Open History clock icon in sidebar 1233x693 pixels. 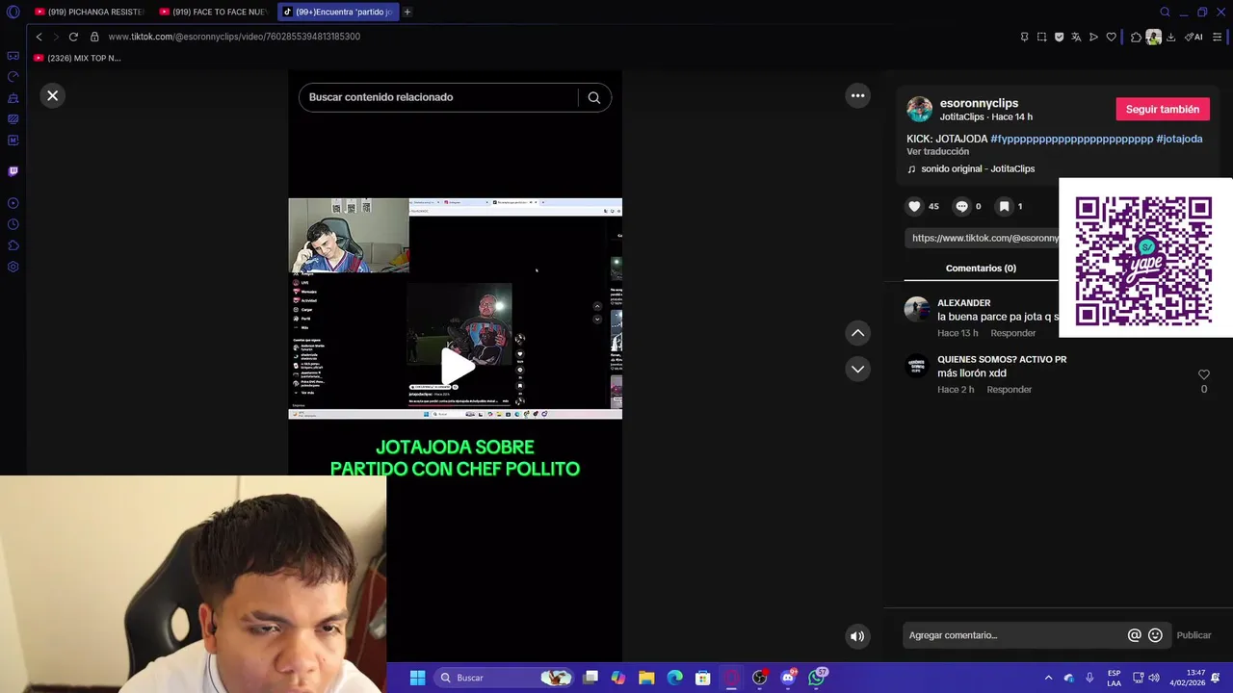pos(13,224)
